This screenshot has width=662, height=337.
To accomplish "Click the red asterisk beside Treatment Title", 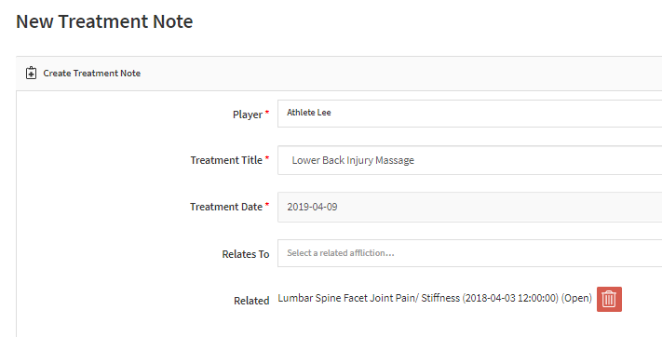I will [267, 158].
